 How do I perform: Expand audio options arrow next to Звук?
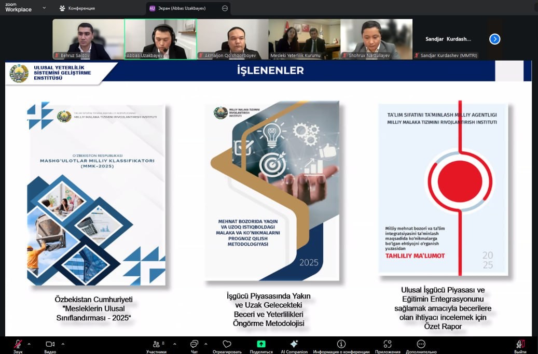click(29, 344)
